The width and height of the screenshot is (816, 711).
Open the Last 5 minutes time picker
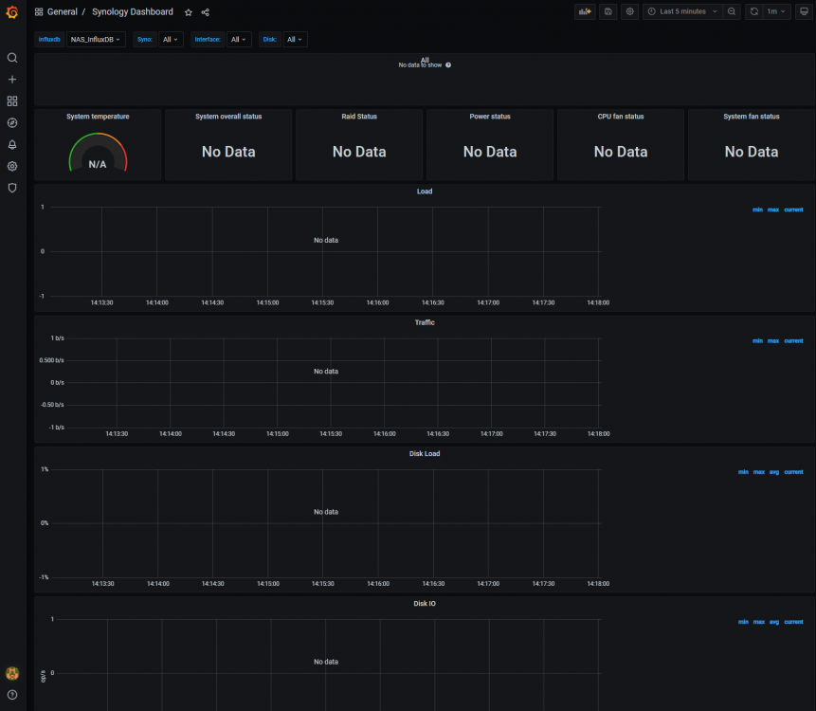tap(682, 11)
